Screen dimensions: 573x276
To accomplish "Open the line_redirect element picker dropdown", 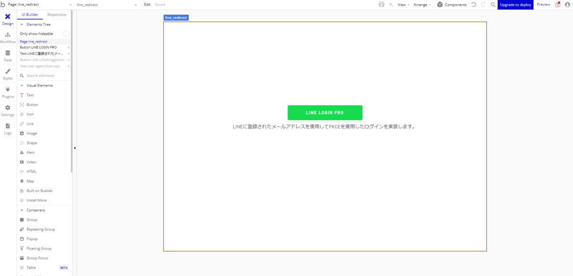I will click(x=108, y=4).
